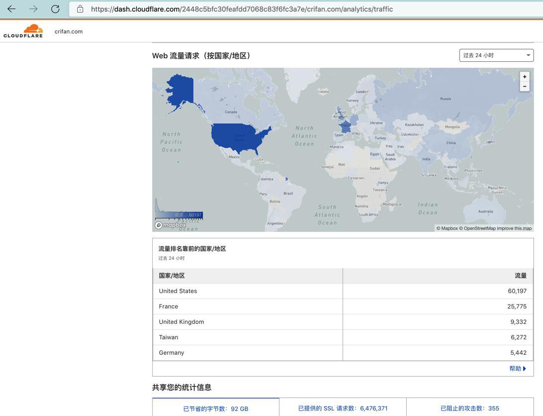The width and height of the screenshot is (543, 416).
Task: Click the 5,442 traffic value
Action: tap(519, 353)
